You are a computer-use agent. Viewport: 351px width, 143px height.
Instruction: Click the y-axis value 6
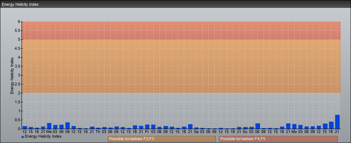19,22
